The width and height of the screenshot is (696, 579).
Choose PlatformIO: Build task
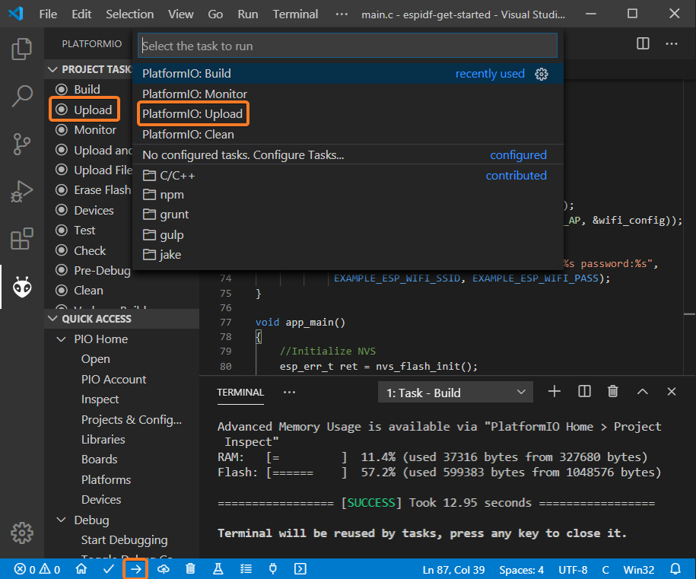click(348, 74)
